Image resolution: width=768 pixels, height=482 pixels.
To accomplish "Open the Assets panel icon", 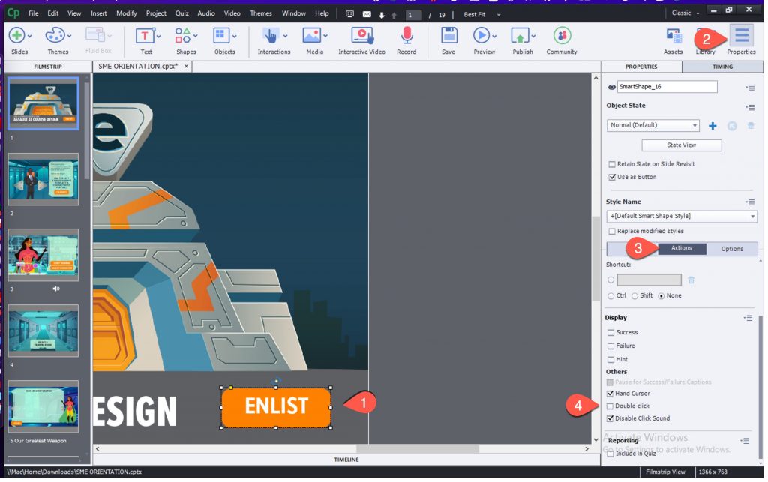I will click(x=673, y=36).
